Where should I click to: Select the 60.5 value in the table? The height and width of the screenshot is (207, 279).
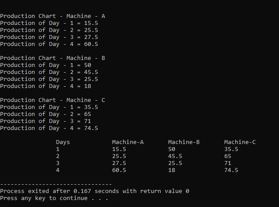119,170
